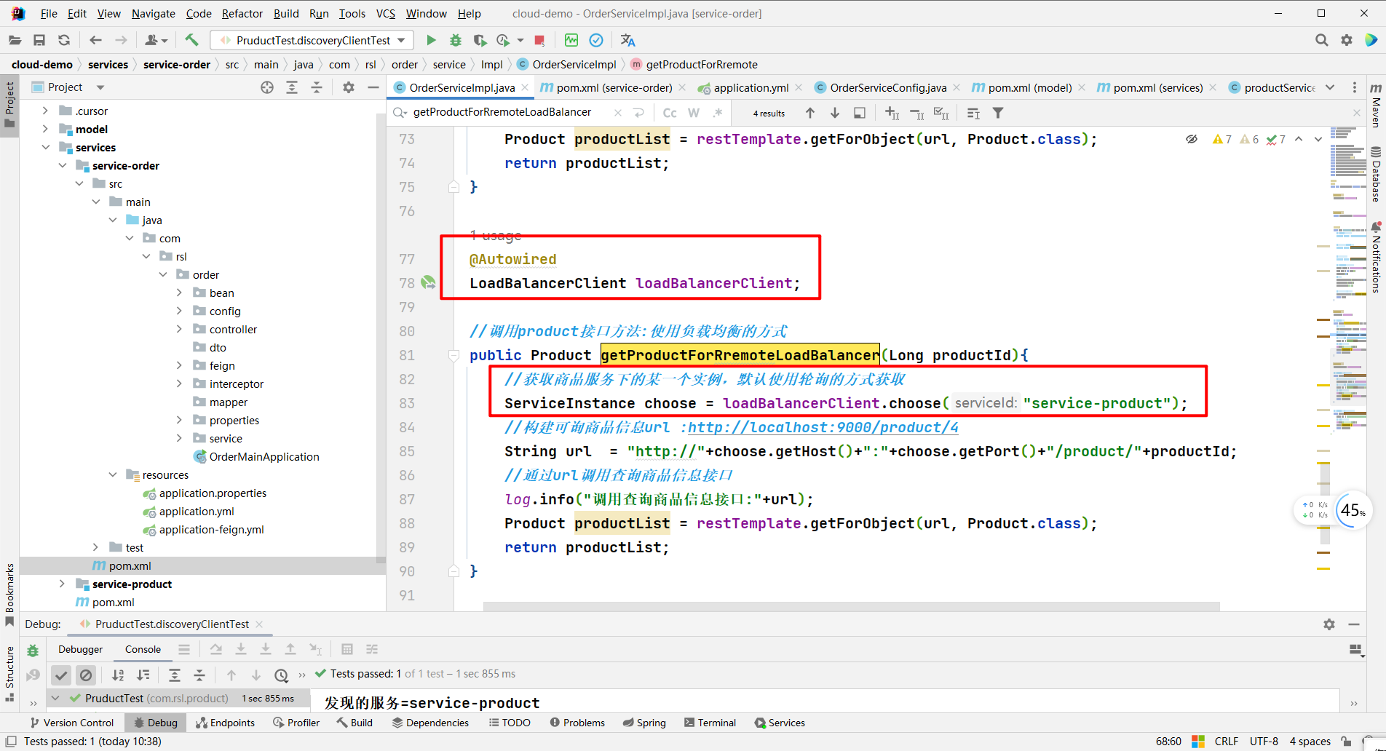Click the Windows flag icon in status bar
The image size is (1386, 751).
pyautogui.click(x=1197, y=742)
